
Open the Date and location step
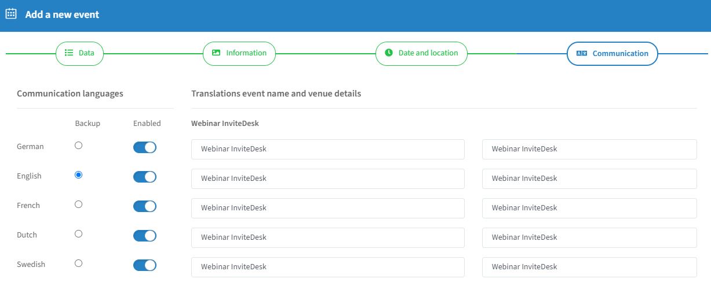click(x=421, y=53)
